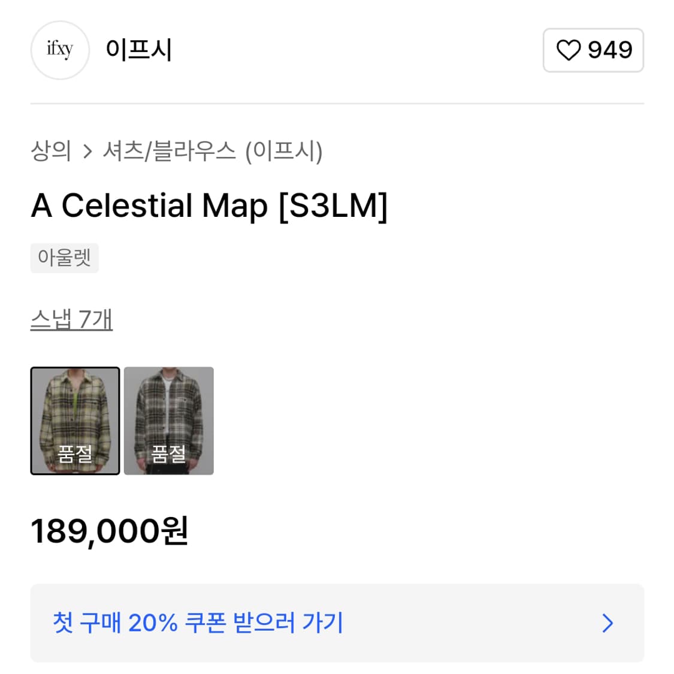Click the 아울렛 tag
The image size is (674, 674).
coord(64,258)
